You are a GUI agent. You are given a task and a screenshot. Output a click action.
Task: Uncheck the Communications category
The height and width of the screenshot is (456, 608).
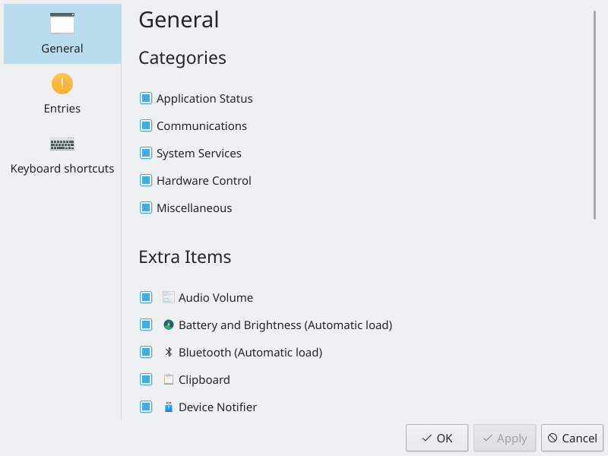[x=145, y=125]
